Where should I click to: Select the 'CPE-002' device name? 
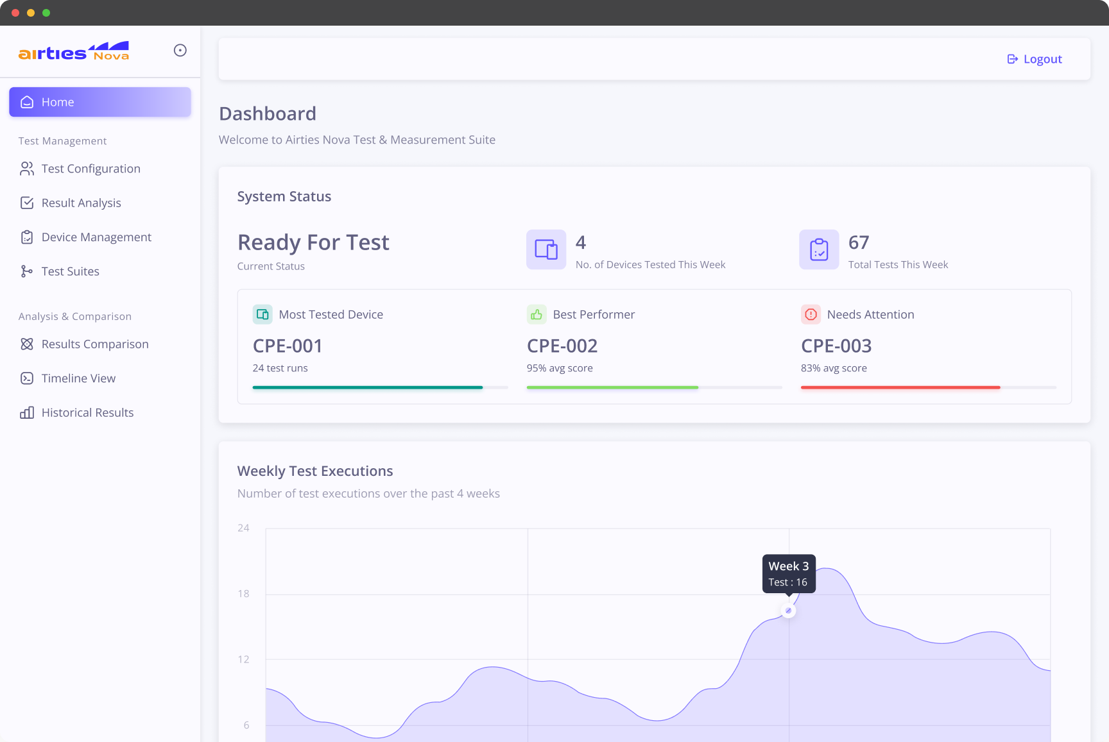click(x=562, y=346)
